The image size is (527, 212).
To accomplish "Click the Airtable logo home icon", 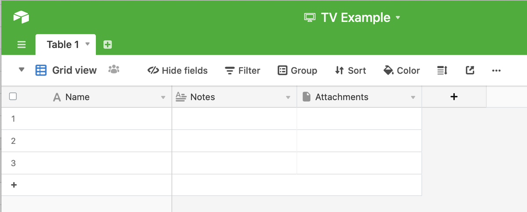I will point(21,17).
